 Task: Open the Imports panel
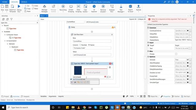coord(61,96)
